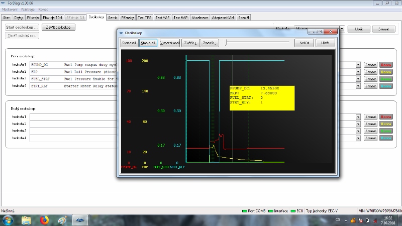Switch to the Test MAF tab
Viewport: 402px width, 226px height.
[x=163, y=17]
